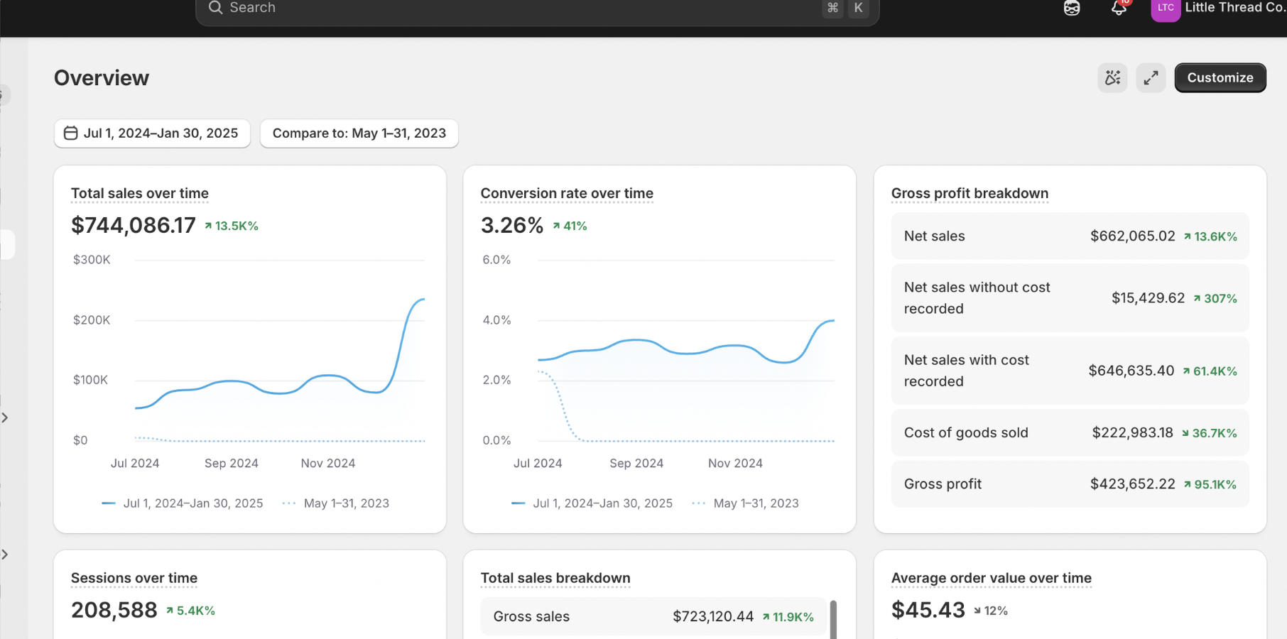The width and height of the screenshot is (1287, 639).
Task: Click the sparkle celebration icon button
Action: [1112, 77]
